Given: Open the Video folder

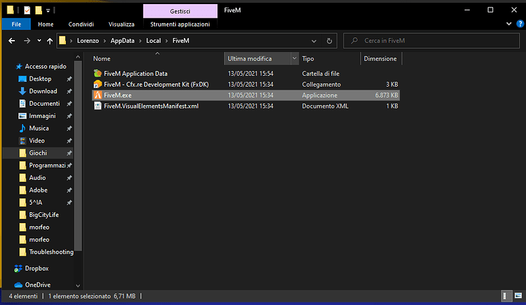Looking at the screenshot, I should (x=37, y=141).
